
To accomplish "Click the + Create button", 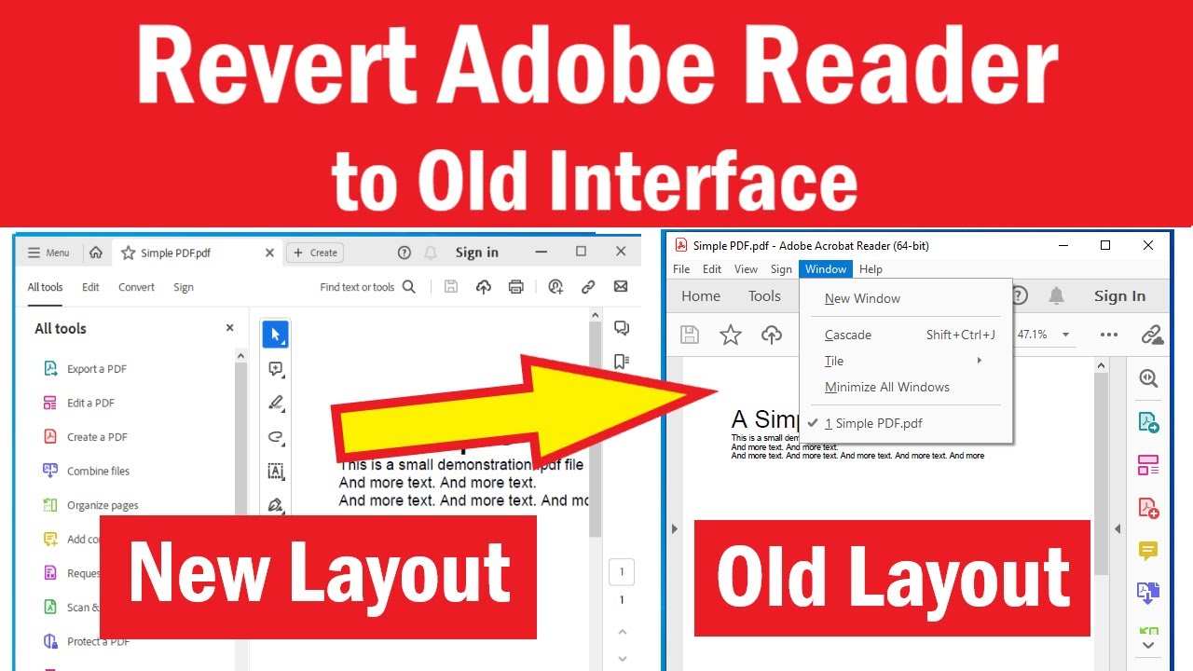I will click(315, 253).
